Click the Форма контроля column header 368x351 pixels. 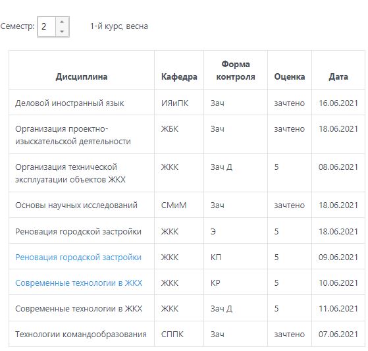[236, 70]
